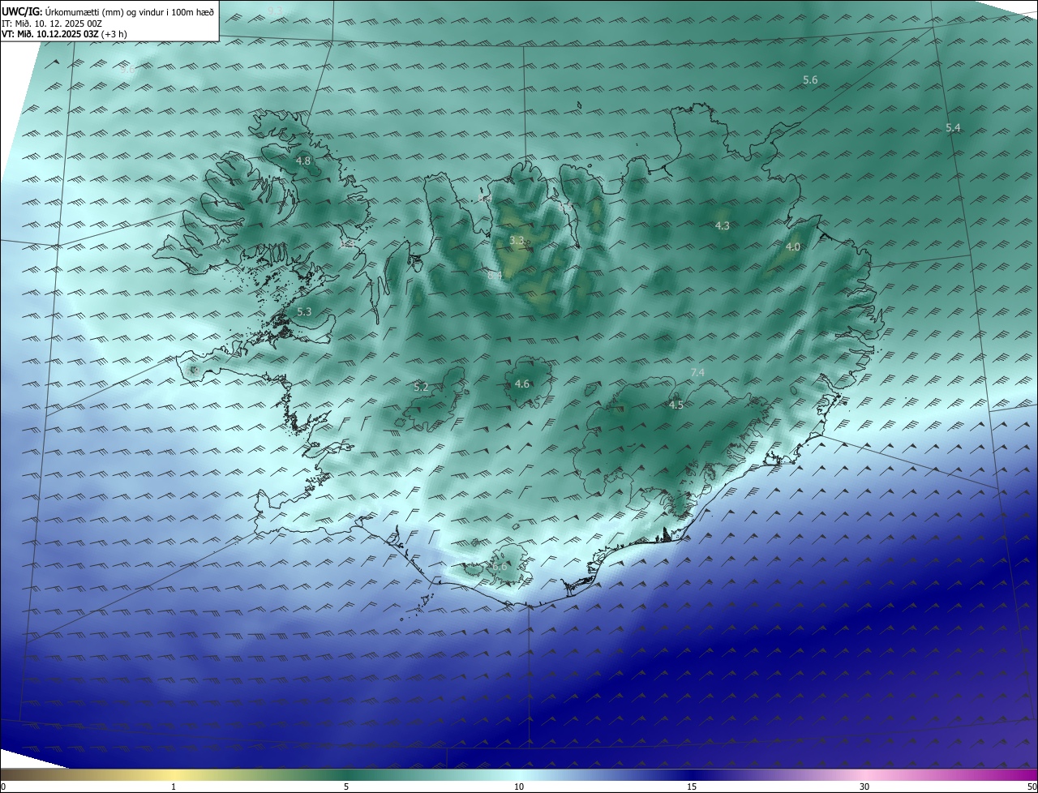1038x793 pixels.
Task: Click the 10 tick on the color scale
Action: [519, 787]
